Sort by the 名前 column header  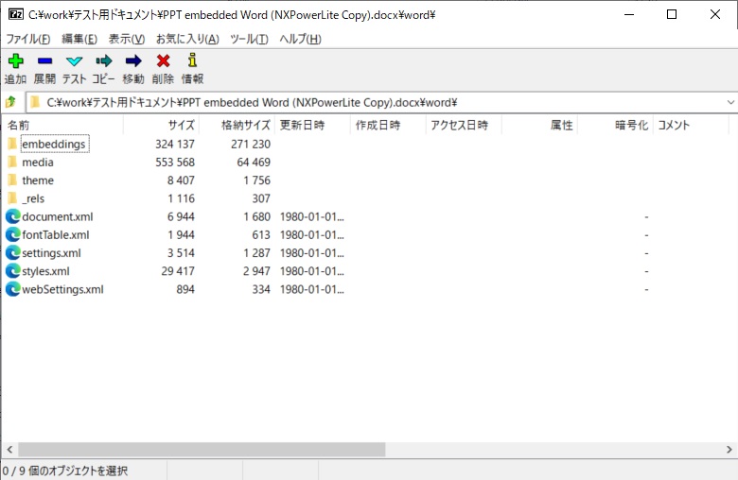(62, 125)
